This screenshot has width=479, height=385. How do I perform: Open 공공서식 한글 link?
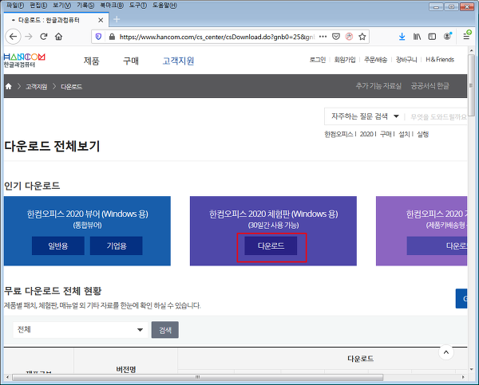(x=430, y=86)
